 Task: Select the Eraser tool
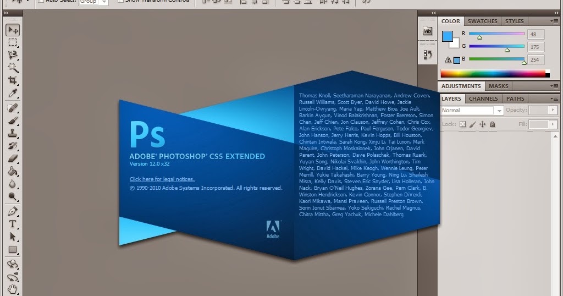pos(13,158)
